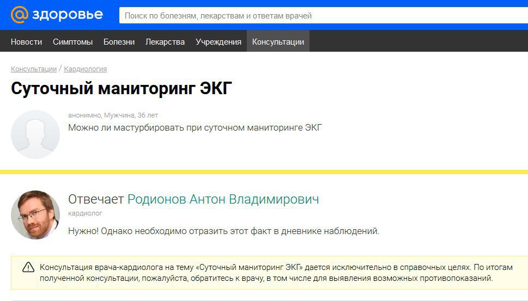The width and height of the screenshot is (528, 301).
Task: Click the disclaimer text about справочных целях
Action: 276,273
